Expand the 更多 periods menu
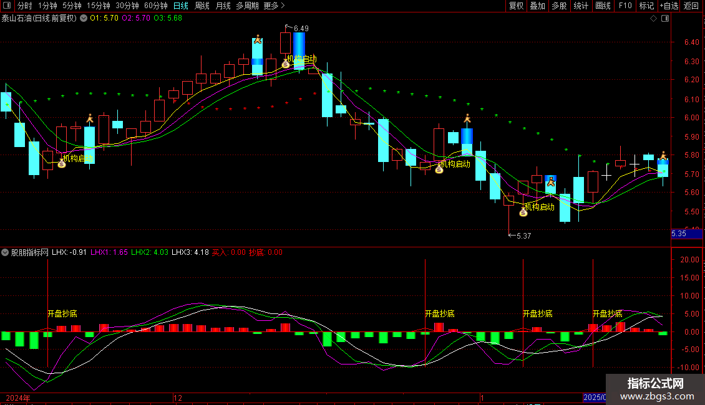This screenshot has height=405, width=705. [274, 6]
